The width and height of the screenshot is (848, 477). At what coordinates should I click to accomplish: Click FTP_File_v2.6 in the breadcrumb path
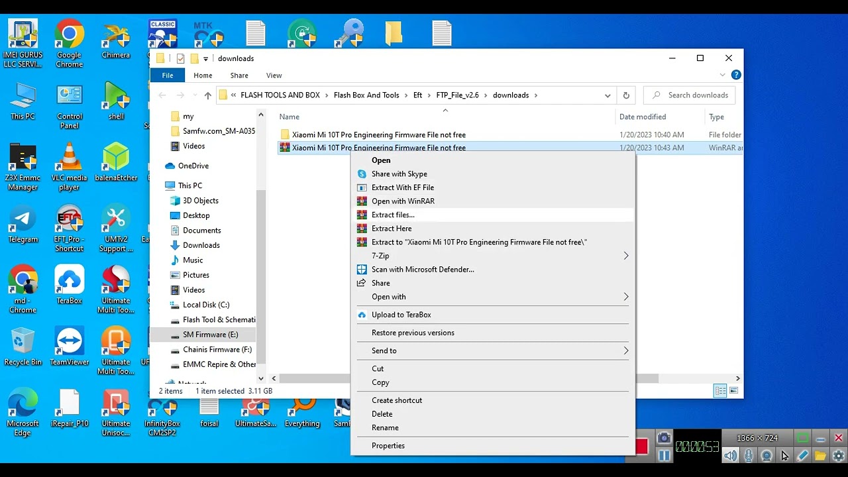pyautogui.click(x=457, y=95)
